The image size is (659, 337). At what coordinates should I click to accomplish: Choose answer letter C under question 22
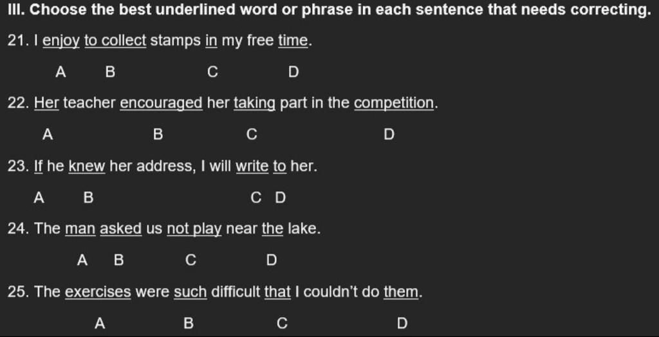pos(252,134)
